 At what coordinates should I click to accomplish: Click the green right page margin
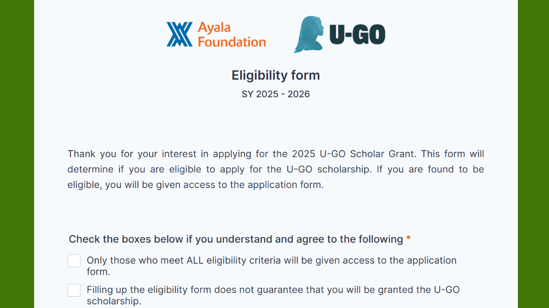[x=533, y=154]
